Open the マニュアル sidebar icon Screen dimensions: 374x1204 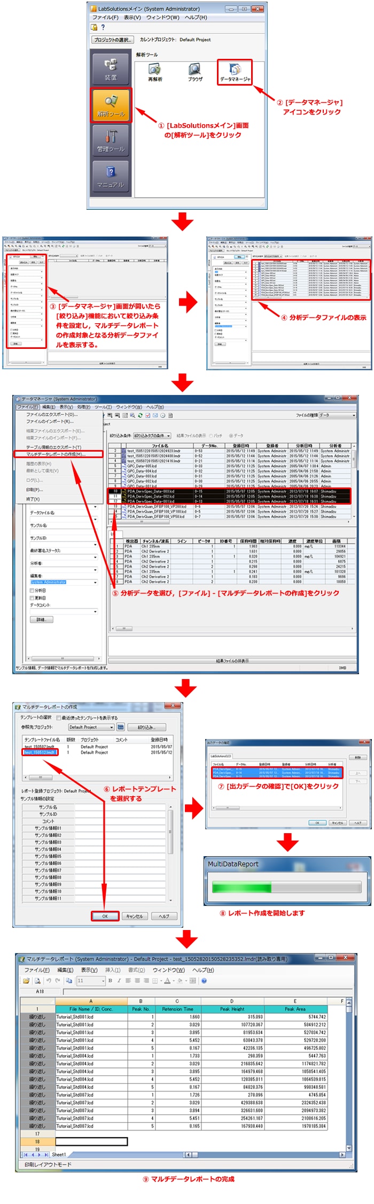pyautogui.click(x=111, y=176)
